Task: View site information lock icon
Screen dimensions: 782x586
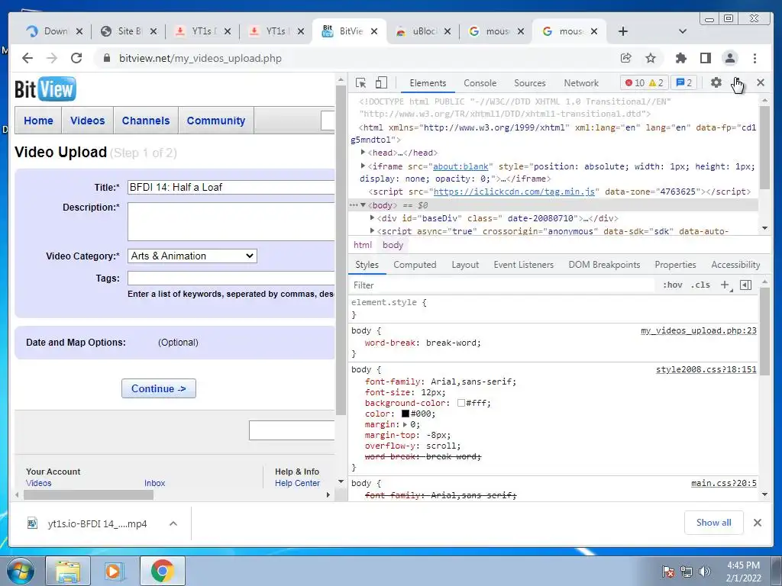Action: pos(106,58)
